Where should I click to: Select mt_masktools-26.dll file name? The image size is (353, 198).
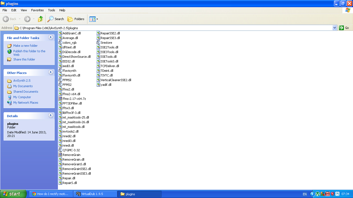(76, 122)
